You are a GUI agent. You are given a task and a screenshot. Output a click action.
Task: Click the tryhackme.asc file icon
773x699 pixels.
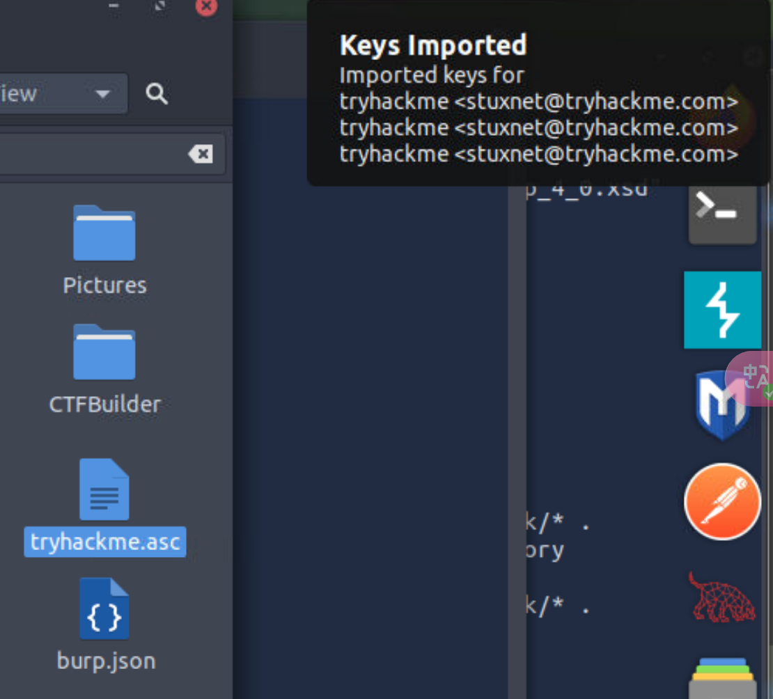(104, 489)
